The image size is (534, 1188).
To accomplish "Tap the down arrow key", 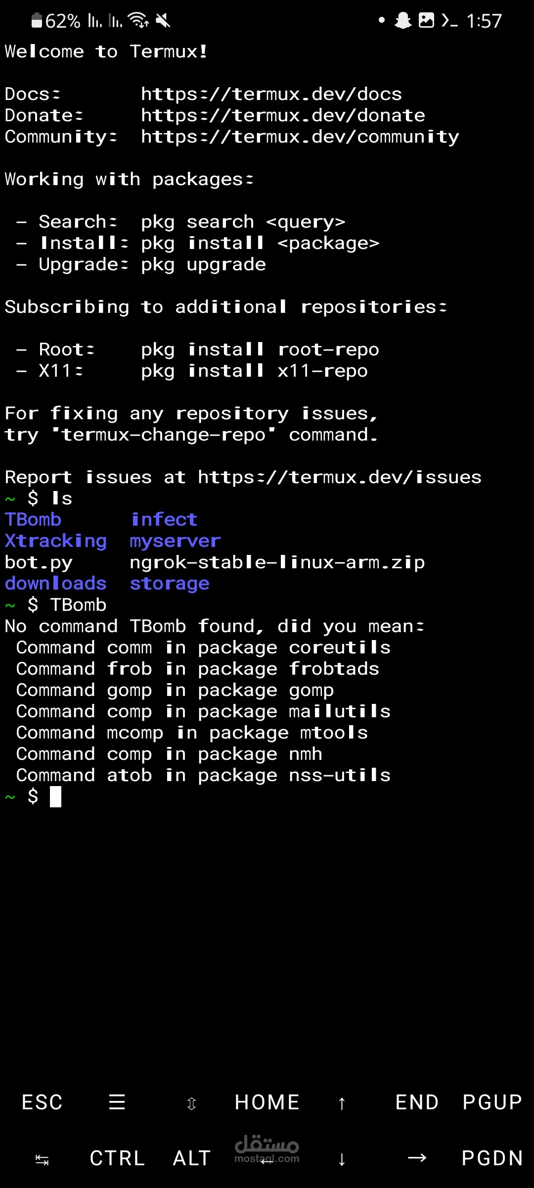I will pos(342,1159).
